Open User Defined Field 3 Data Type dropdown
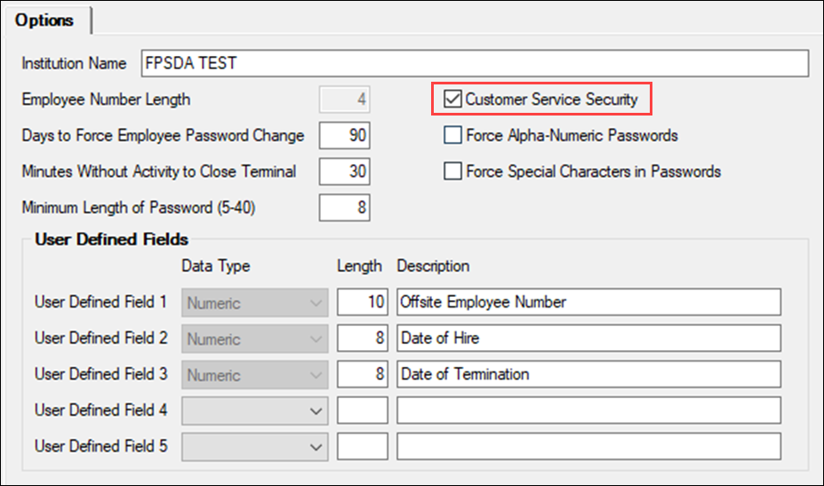Screen dimensions: 824x486 (255, 375)
